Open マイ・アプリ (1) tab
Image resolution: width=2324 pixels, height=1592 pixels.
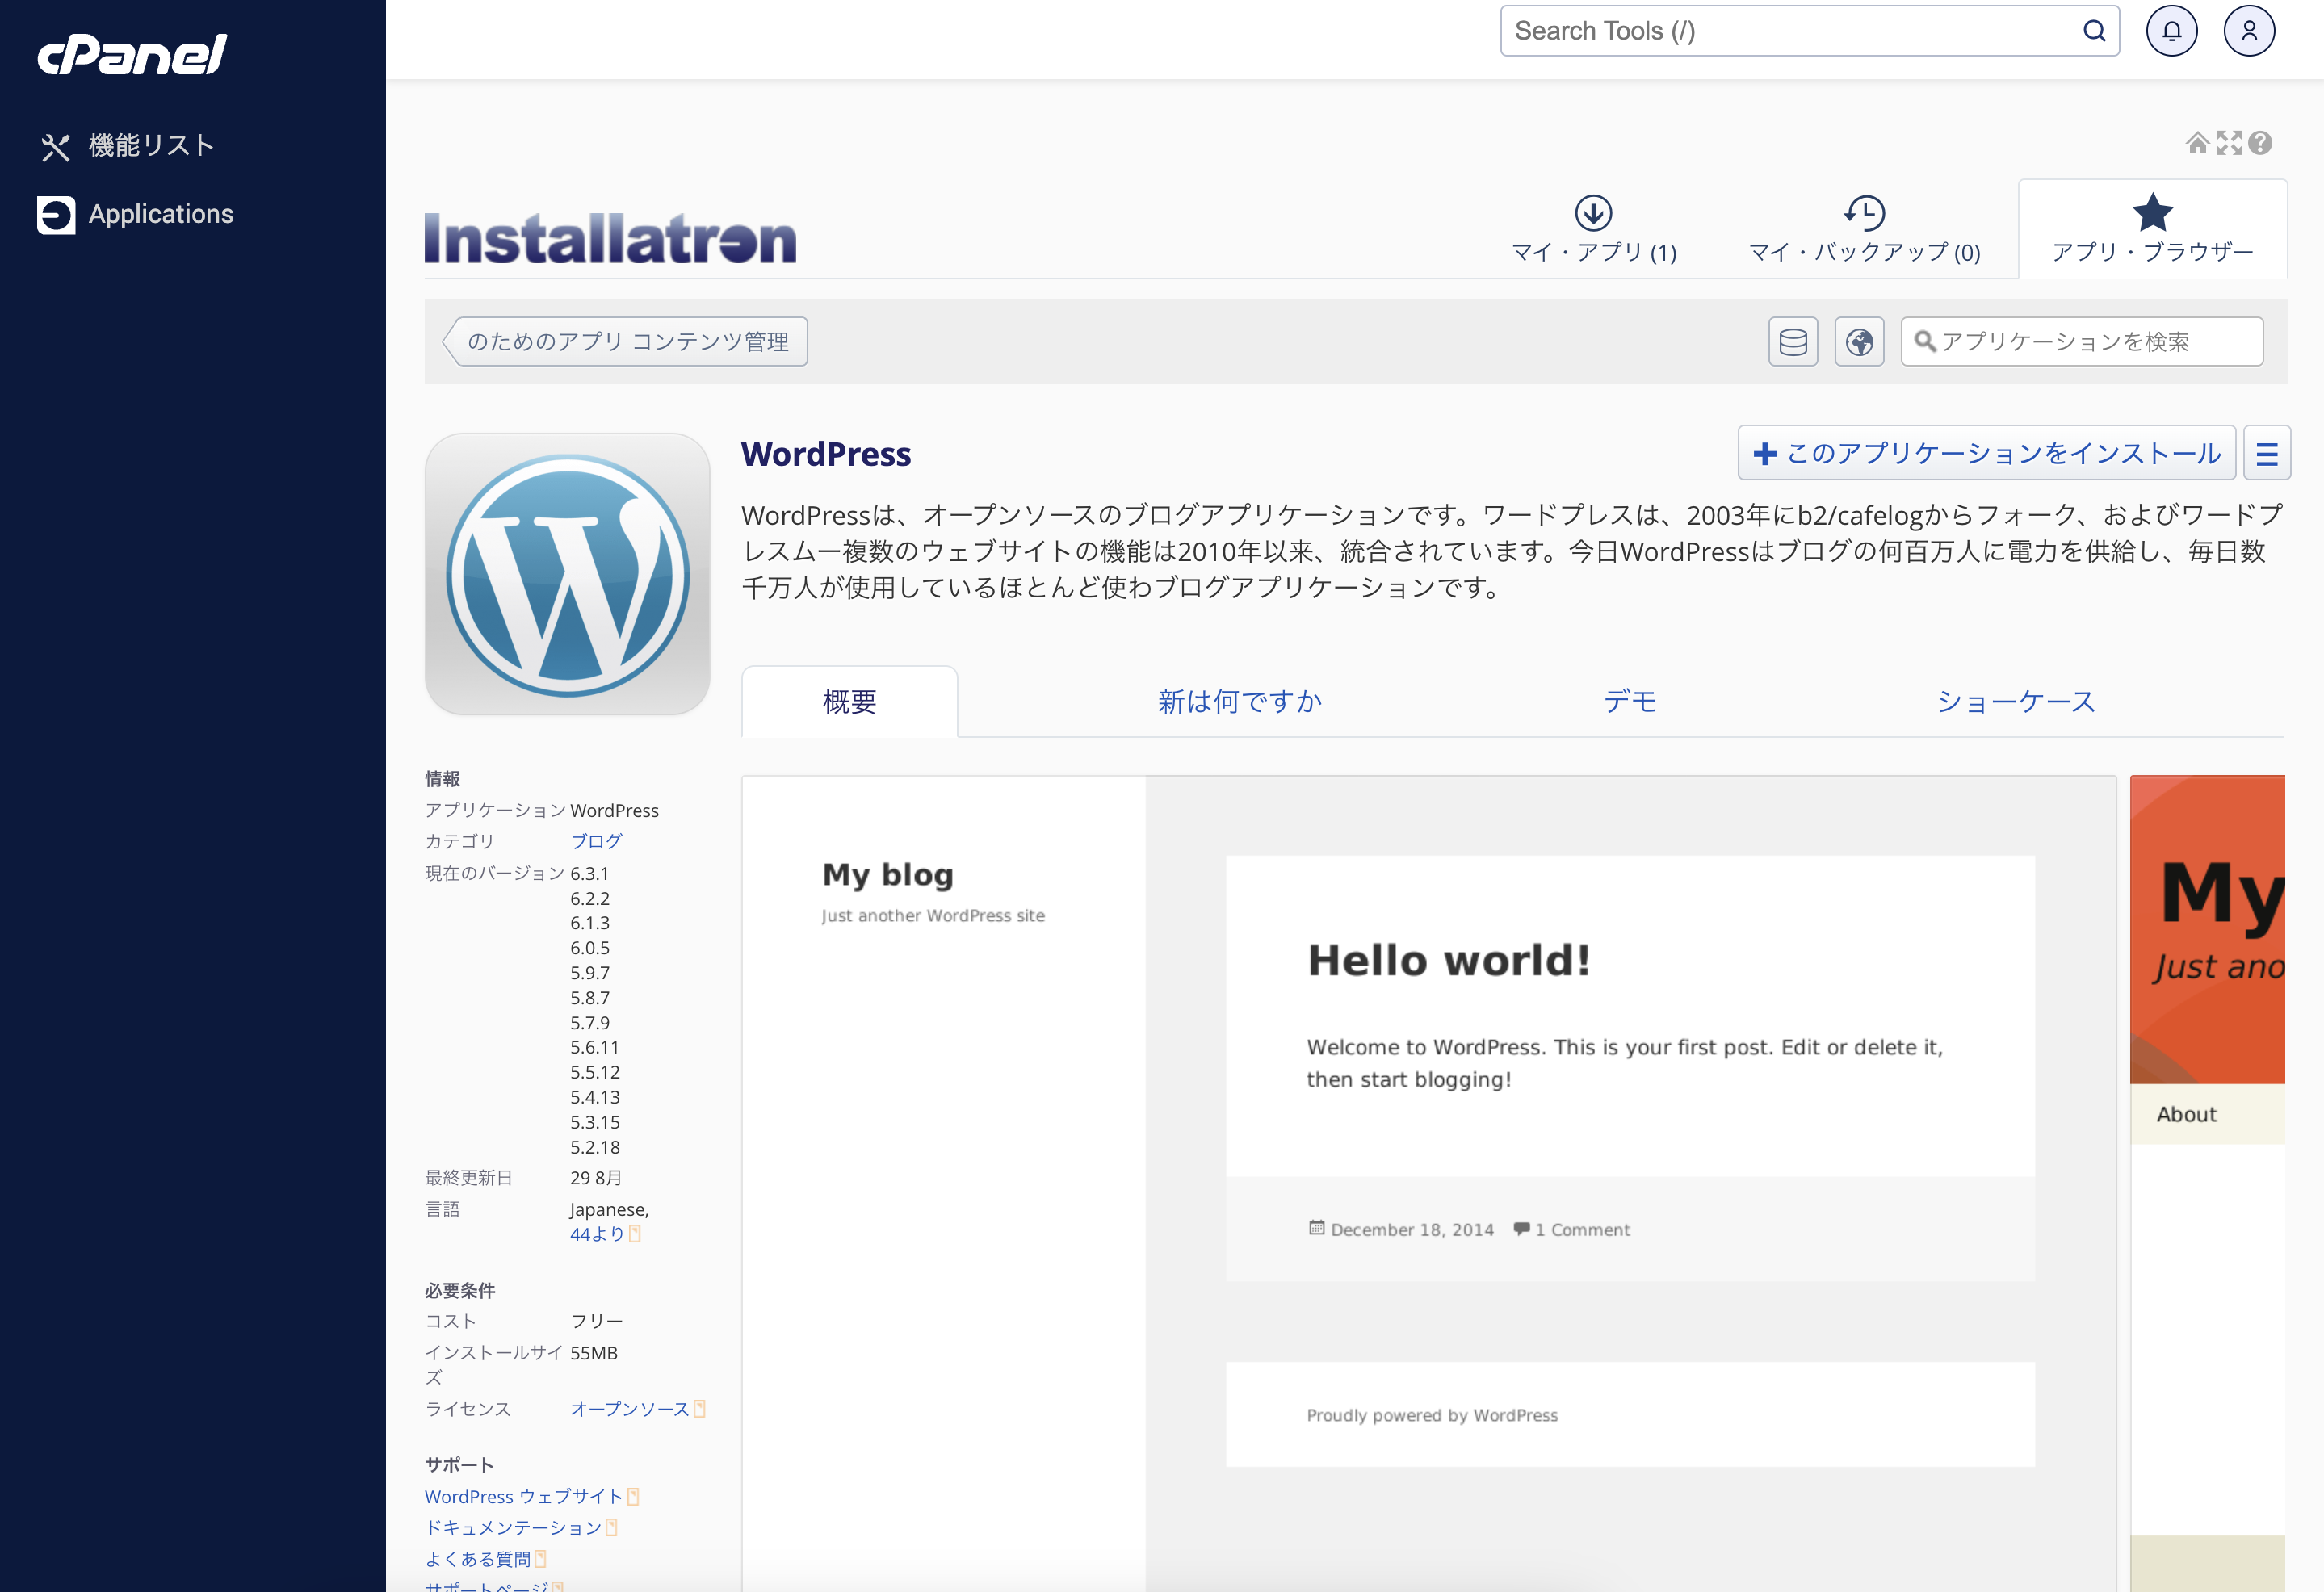click(x=1594, y=230)
